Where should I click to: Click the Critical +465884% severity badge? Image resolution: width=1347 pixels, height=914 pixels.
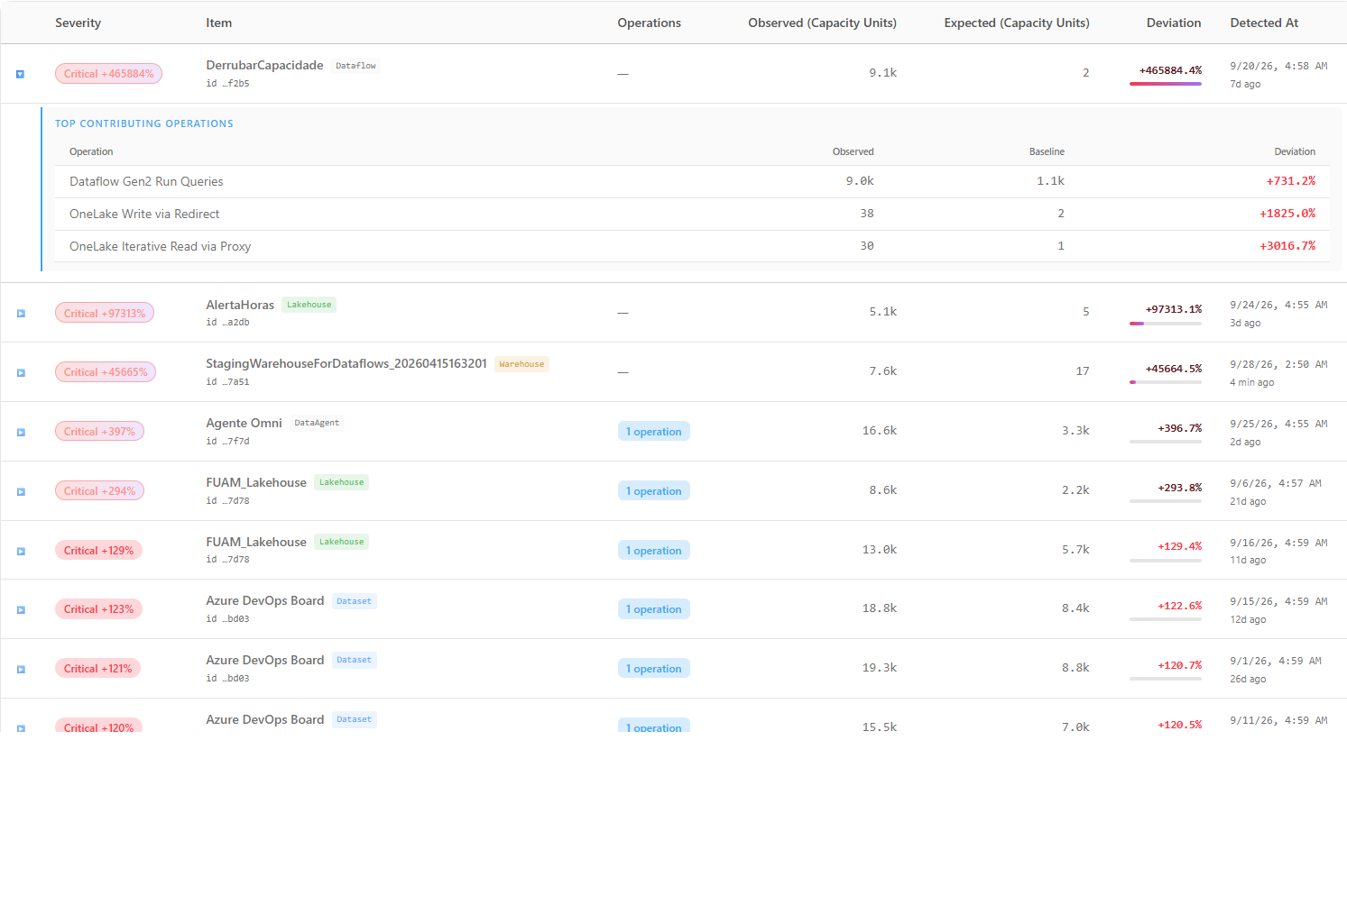(108, 74)
